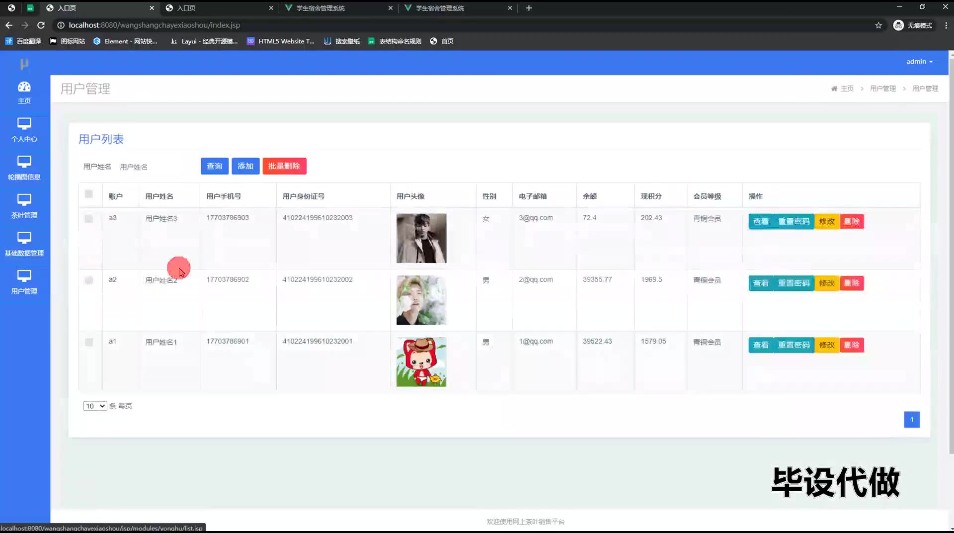Open the browser three-dot menu
Image resolution: width=954 pixels, height=533 pixels.
[x=946, y=25]
